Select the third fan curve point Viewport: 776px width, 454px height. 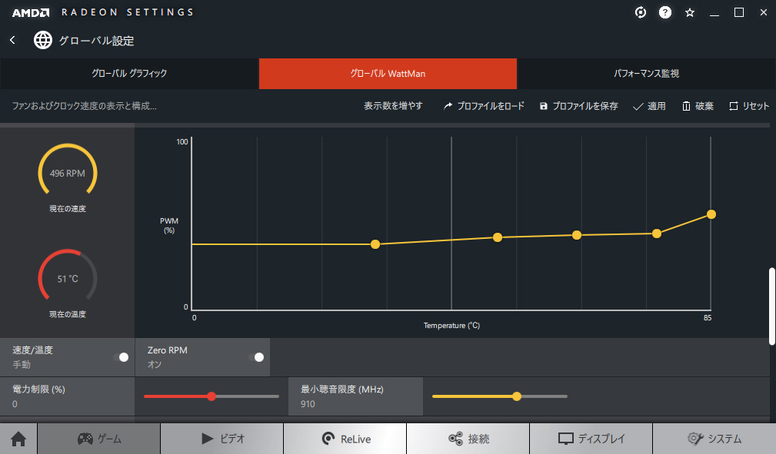tap(577, 235)
